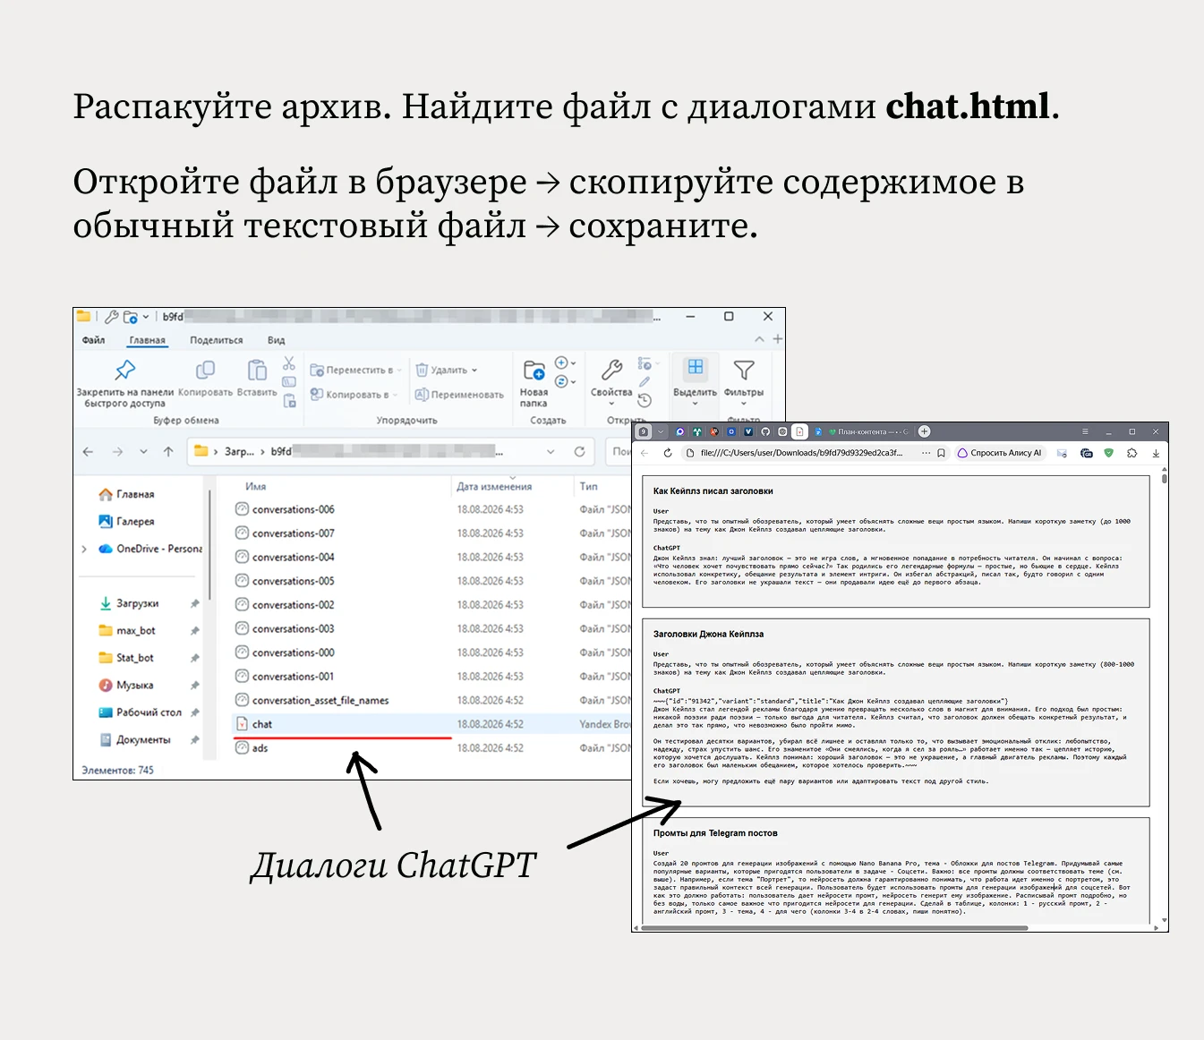Click the bookmark icon in address bar

pos(941,453)
